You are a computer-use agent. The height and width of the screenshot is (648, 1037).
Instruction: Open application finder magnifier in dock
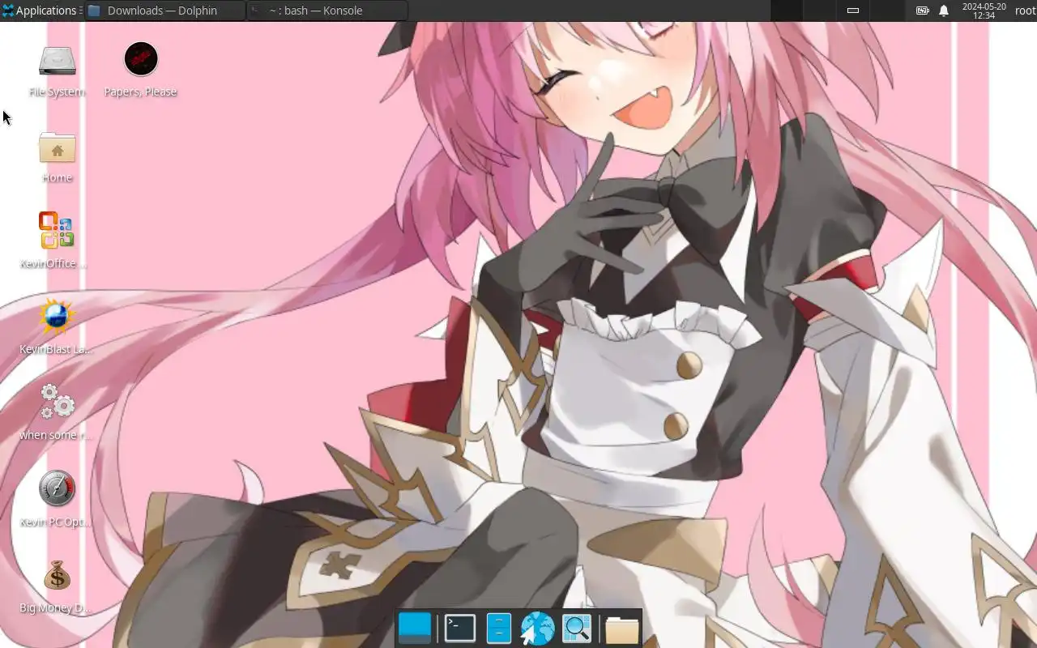click(577, 629)
